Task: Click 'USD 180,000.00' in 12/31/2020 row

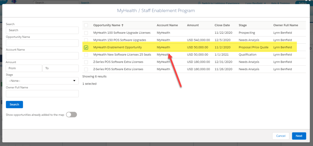Action: (x=198, y=62)
